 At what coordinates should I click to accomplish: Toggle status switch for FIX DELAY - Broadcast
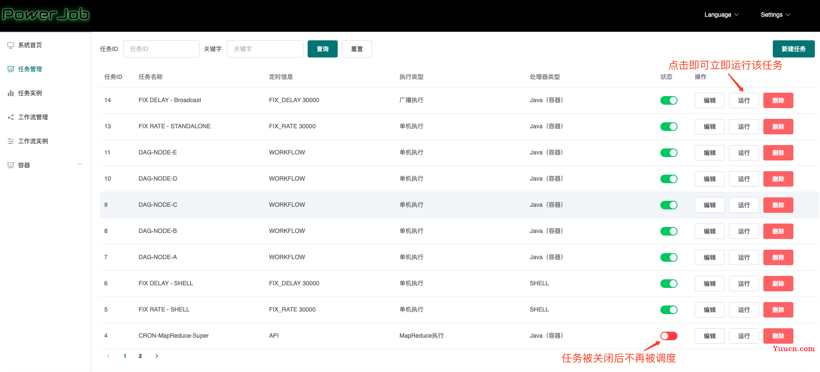click(x=669, y=100)
